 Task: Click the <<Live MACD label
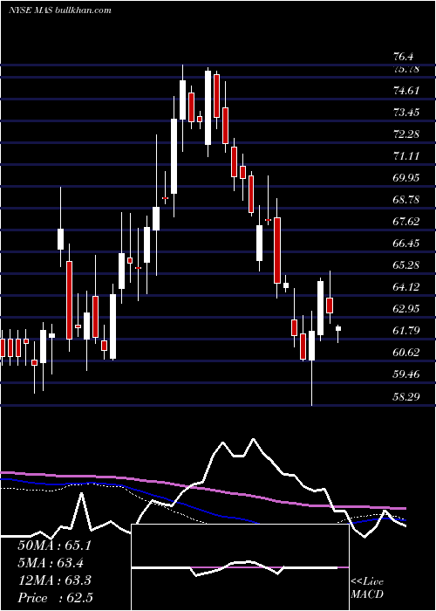click(367, 587)
